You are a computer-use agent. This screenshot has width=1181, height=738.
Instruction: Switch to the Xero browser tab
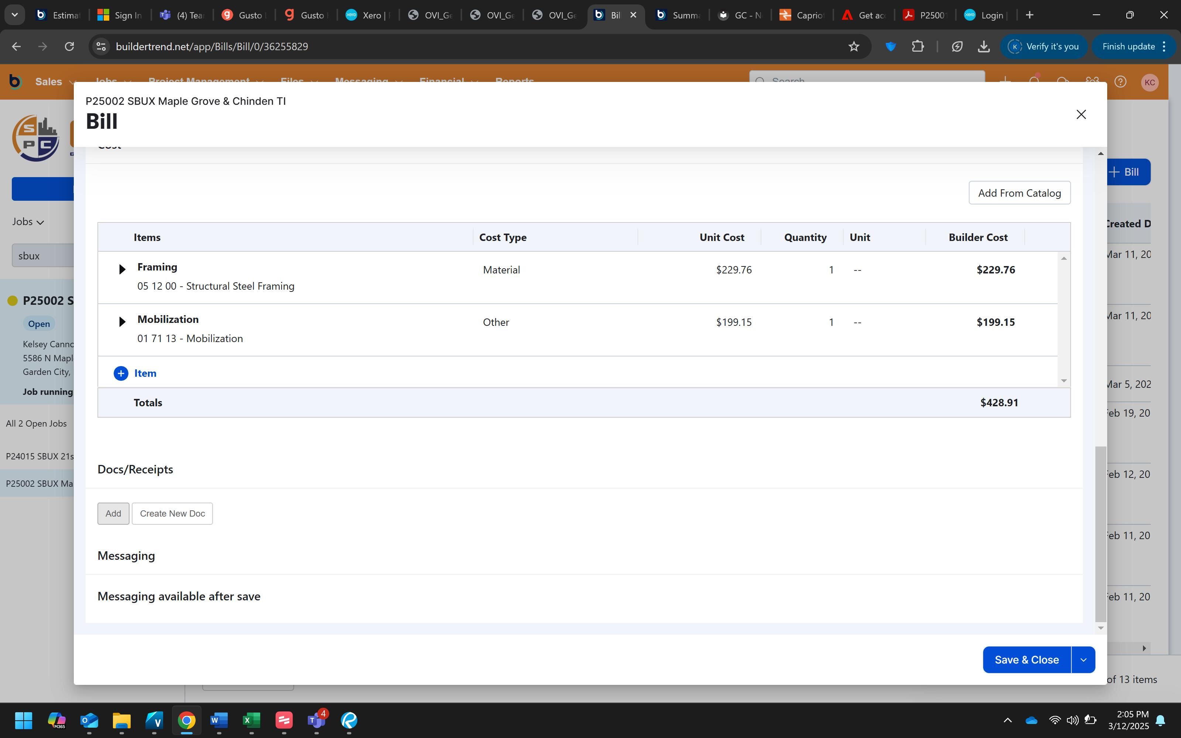tap(368, 15)
